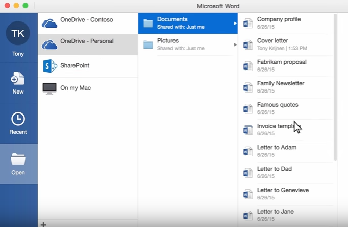Click the Pictures folder icon
348x227 pixels.
[x=148, y=44]
